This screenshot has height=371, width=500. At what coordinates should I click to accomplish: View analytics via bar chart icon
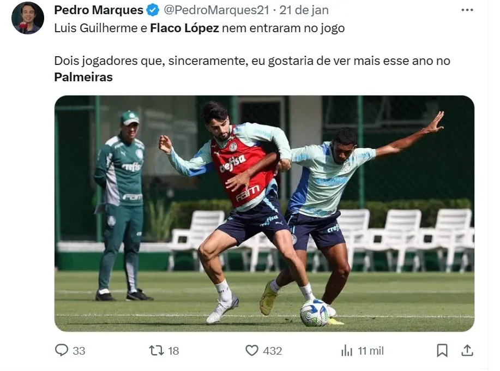347,350
